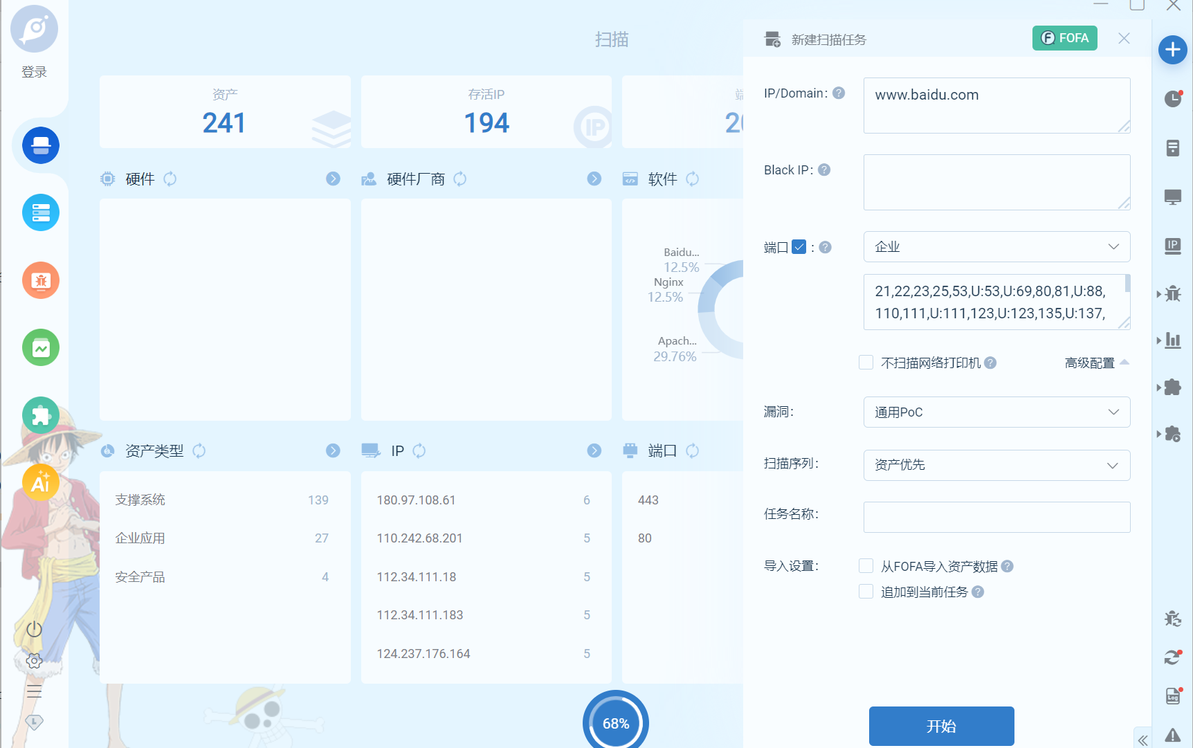Click the 任务名称 input field
The image size is (1193, 748).
(997, 517)
